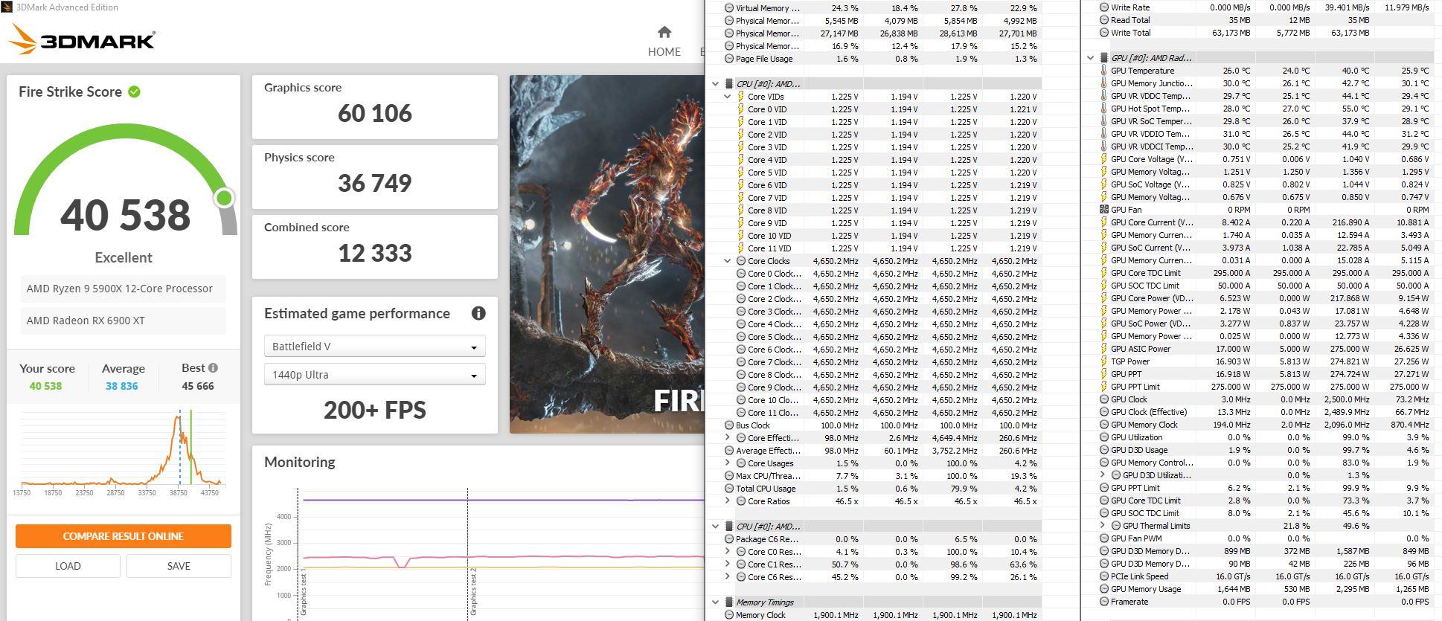1442x621 pixels.
Task: Click the icon beside Memory Timings header
Action: 729,602
